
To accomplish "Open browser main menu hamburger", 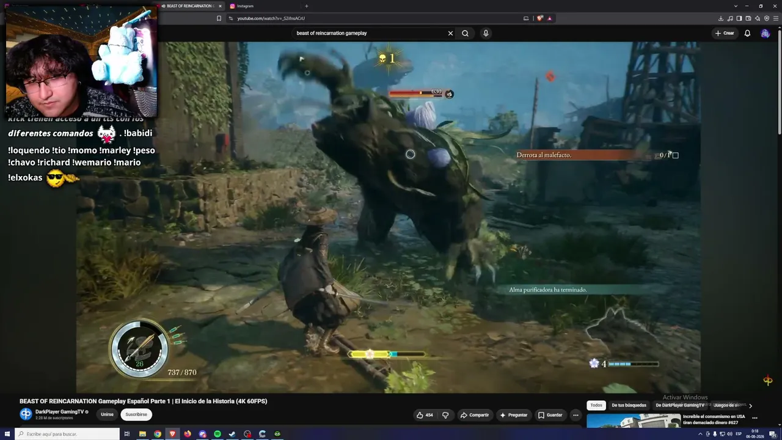I will [776, 18].
